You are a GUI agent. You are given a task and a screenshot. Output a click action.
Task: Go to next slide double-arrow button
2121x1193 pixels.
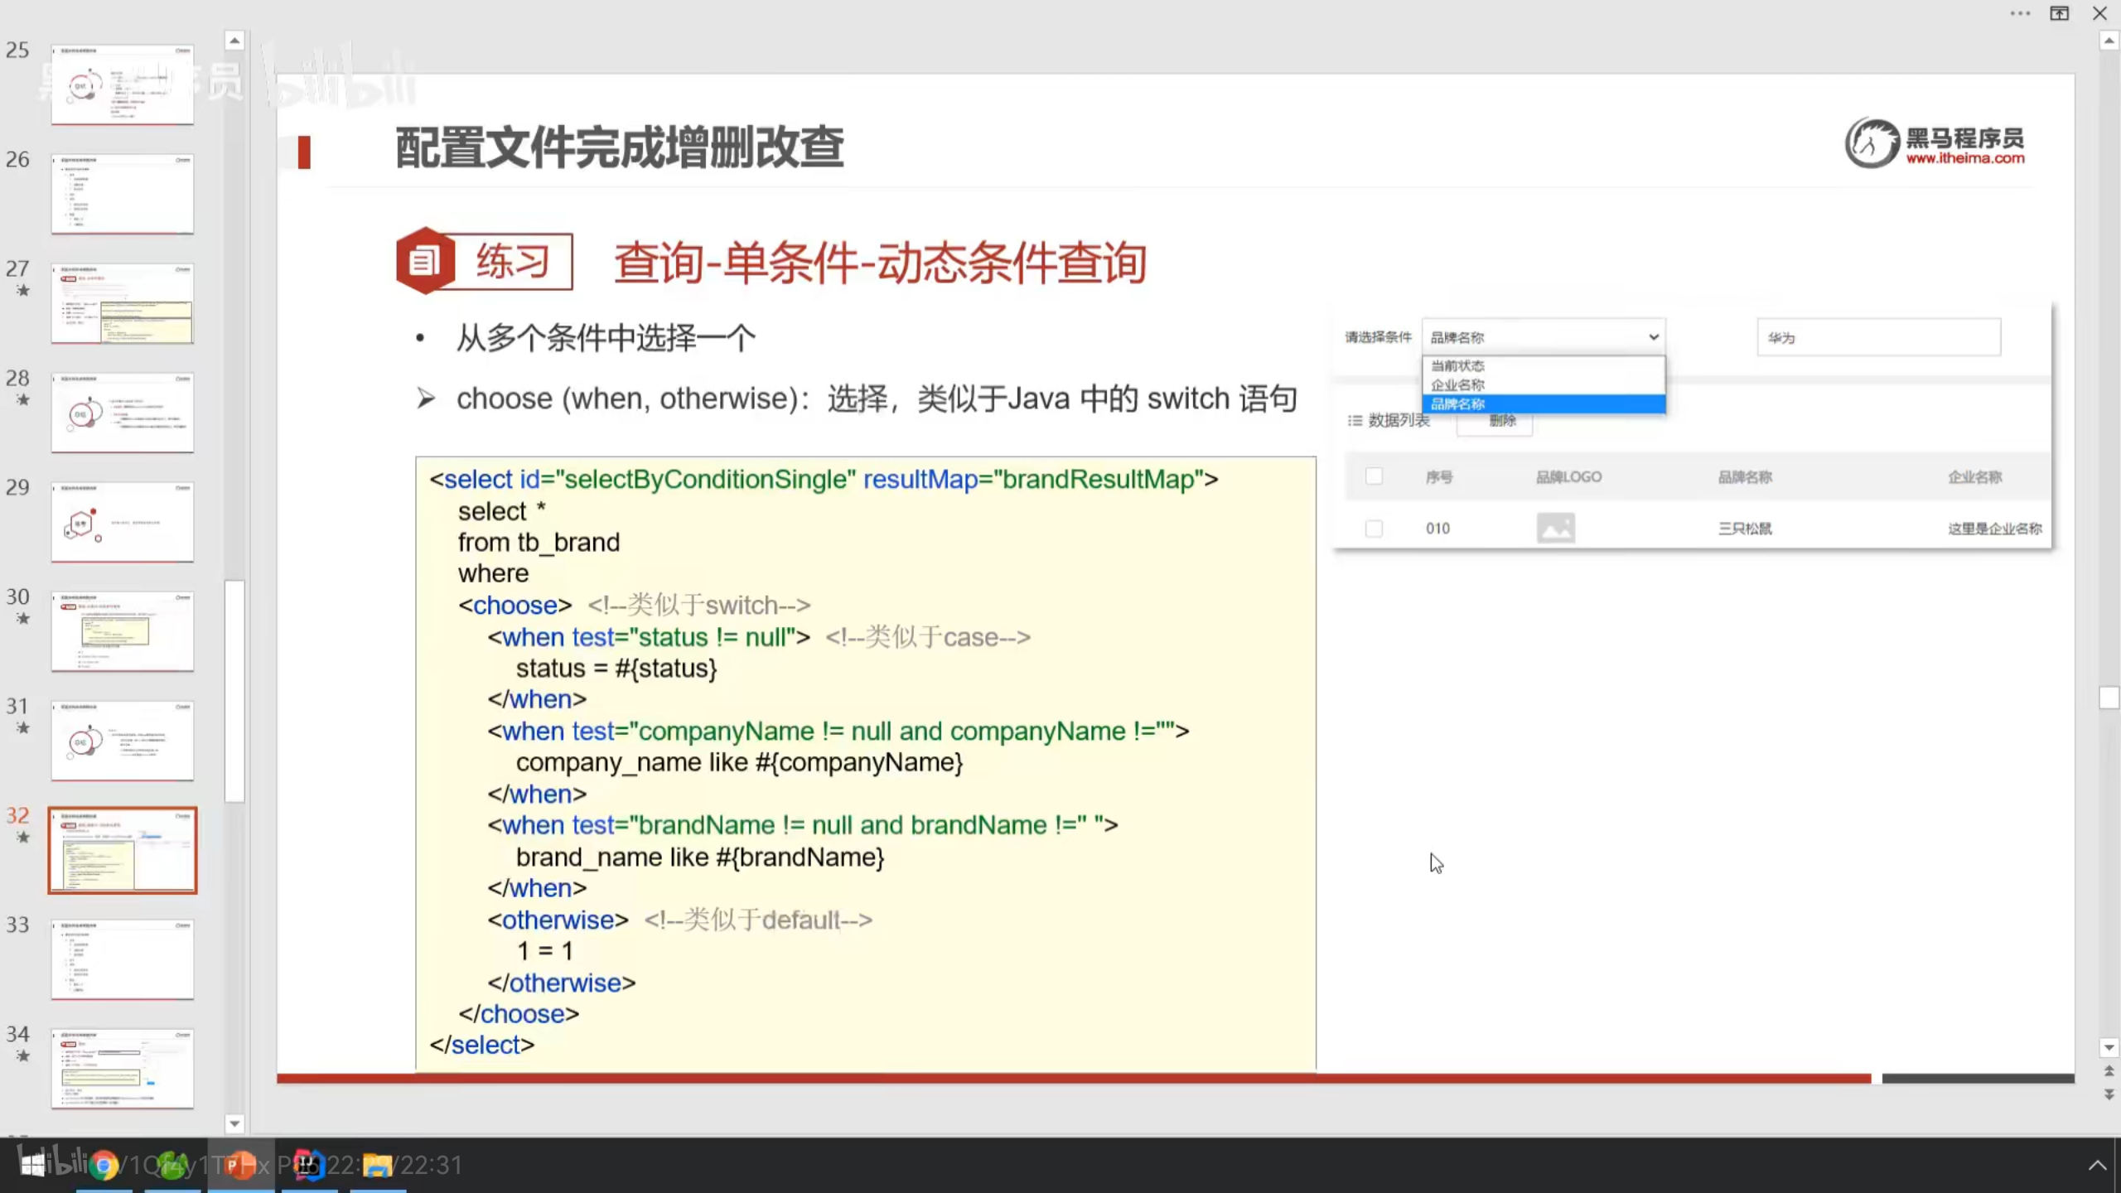pyautogui.click(x=2109, y=1094)
